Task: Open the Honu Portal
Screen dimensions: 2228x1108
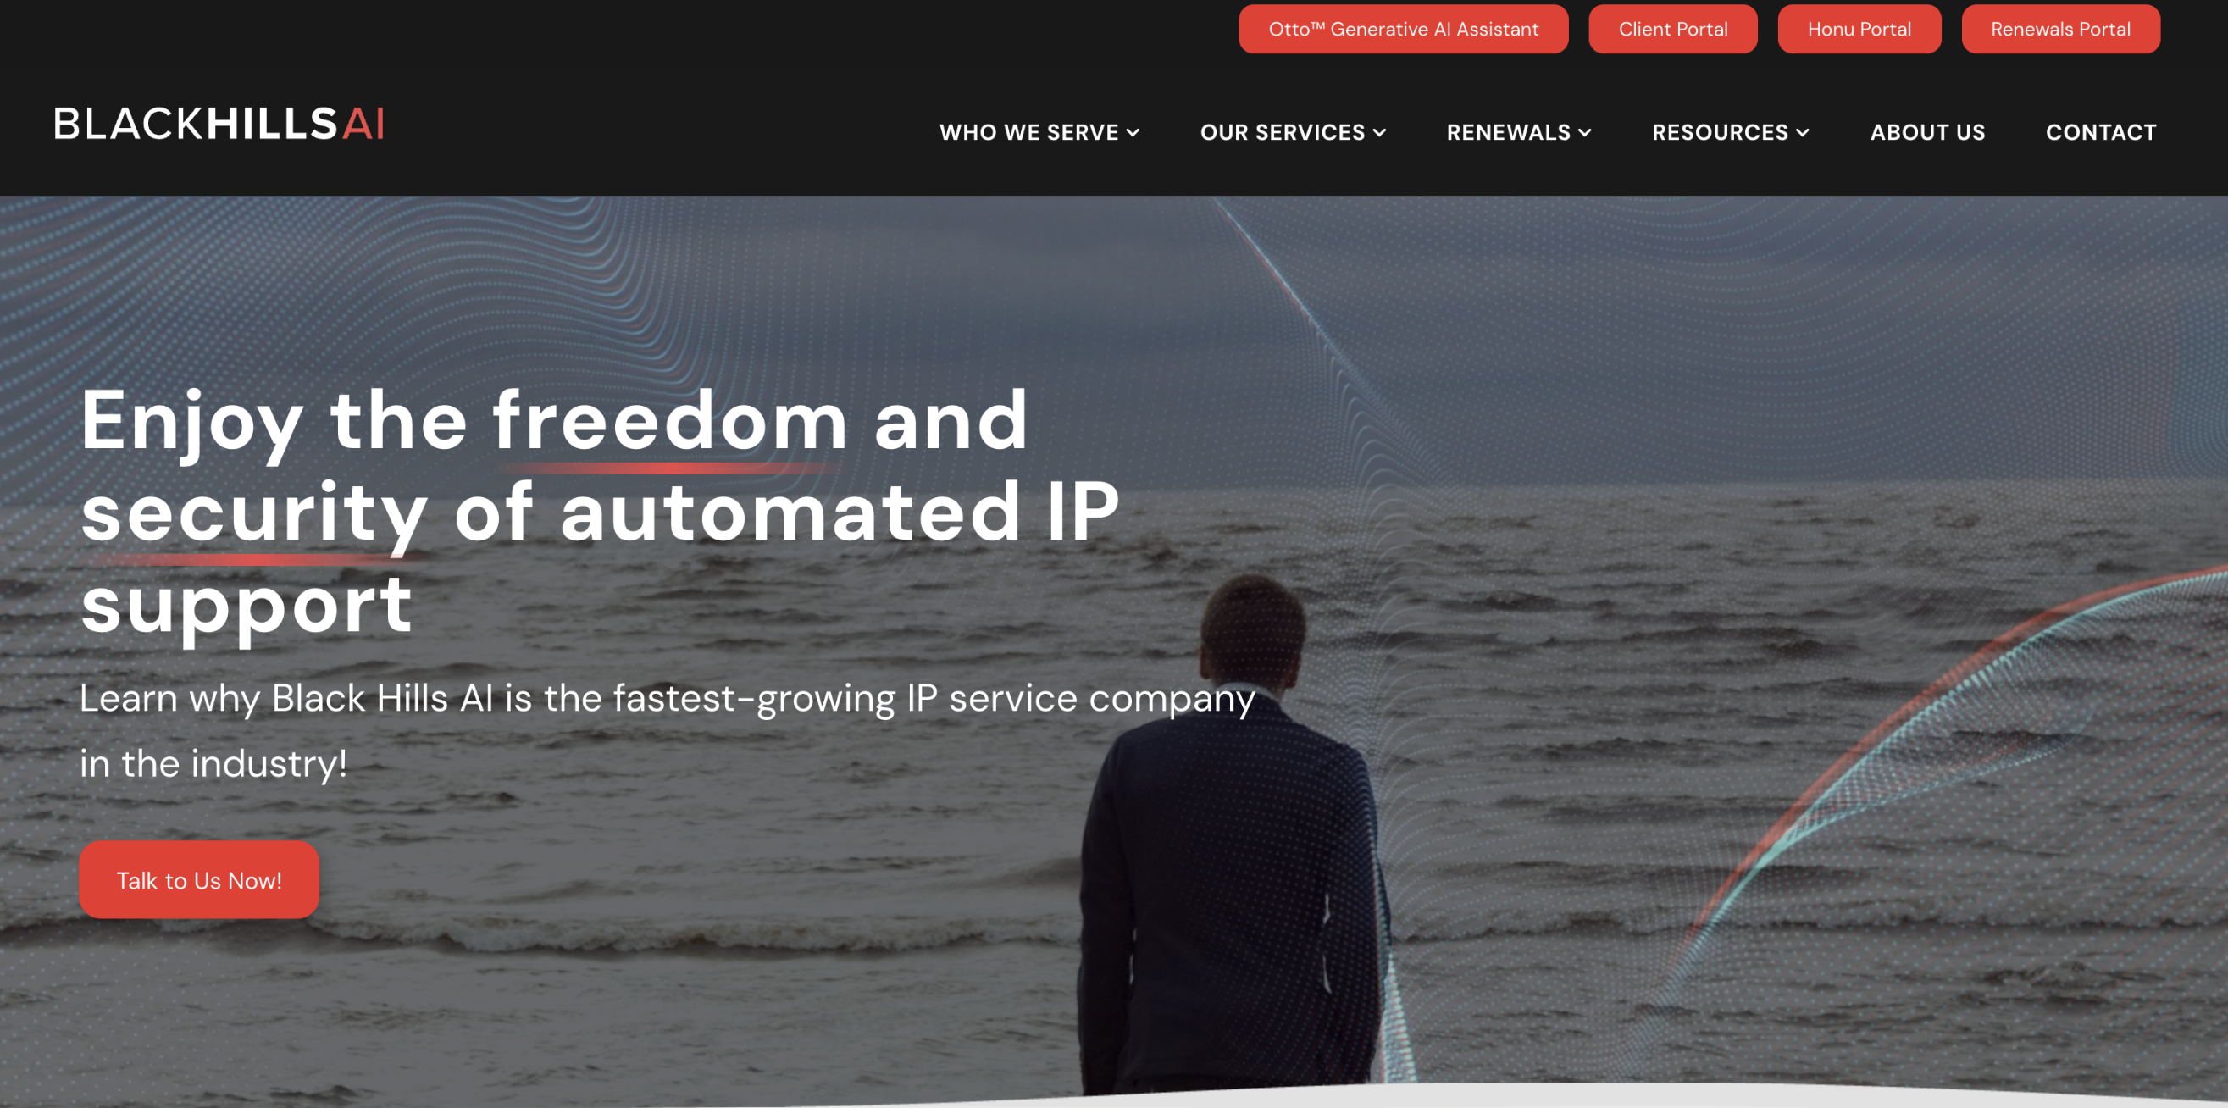Action: (1859, 30)
